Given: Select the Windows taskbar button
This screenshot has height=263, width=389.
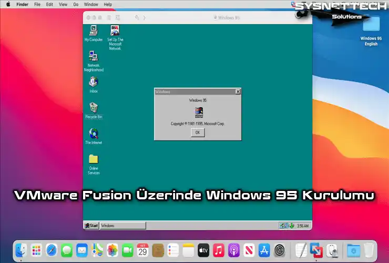Looking at the screenshot, I should [122, 226].
